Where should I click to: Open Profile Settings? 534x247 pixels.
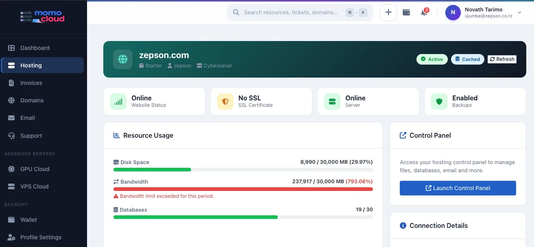(x=43, y=237)
